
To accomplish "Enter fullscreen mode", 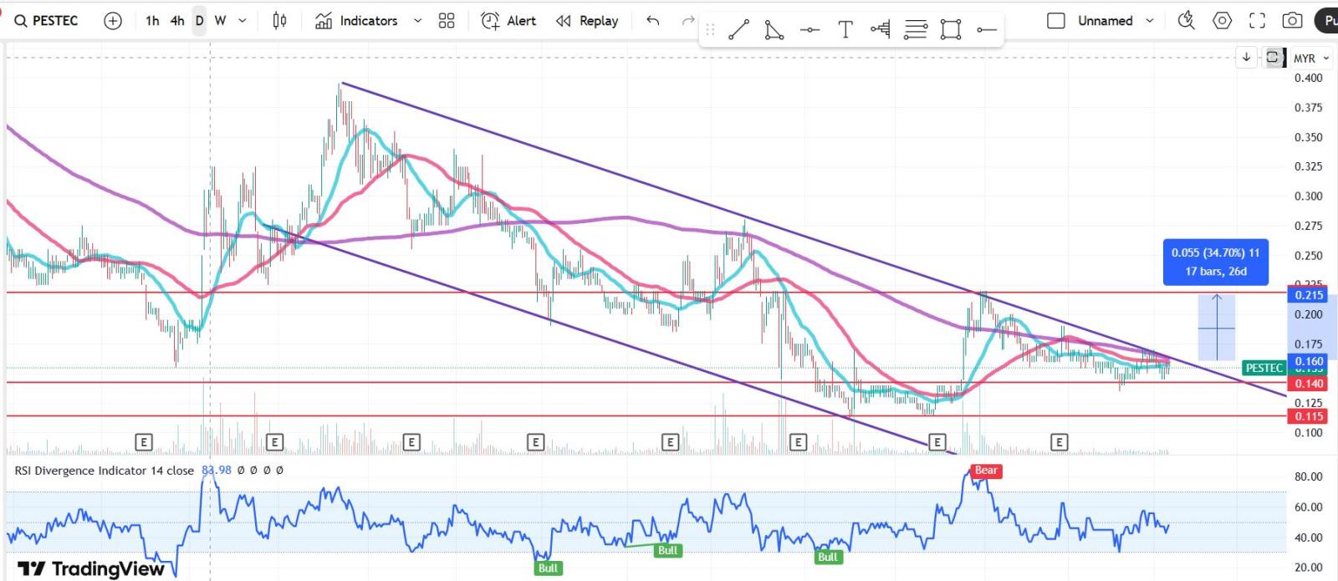I will [1257, 21].
